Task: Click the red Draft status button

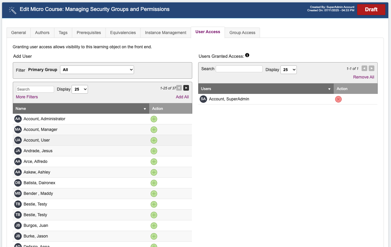Action: (x=371, y=9)
